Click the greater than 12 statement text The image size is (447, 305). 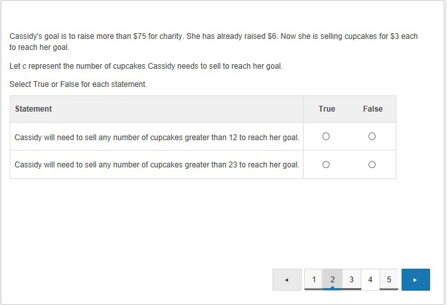coord(157,137)
